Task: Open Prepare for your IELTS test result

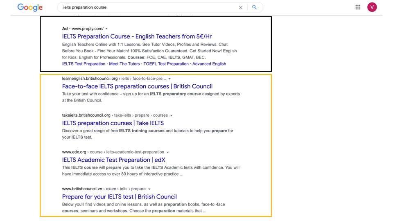Action: [x=119, y=197]
